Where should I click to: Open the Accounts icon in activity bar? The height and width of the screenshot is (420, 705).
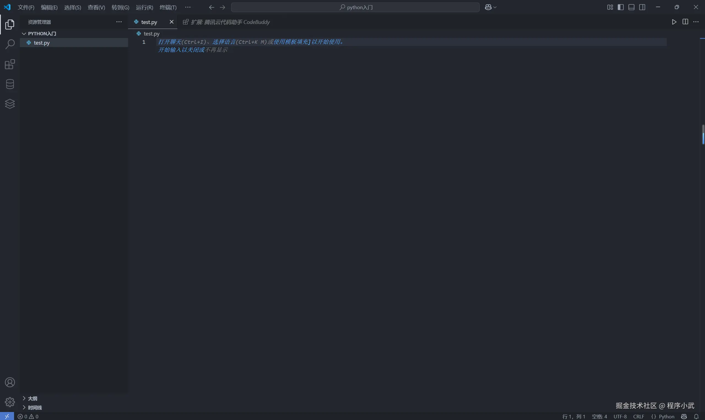click(10, 382)
